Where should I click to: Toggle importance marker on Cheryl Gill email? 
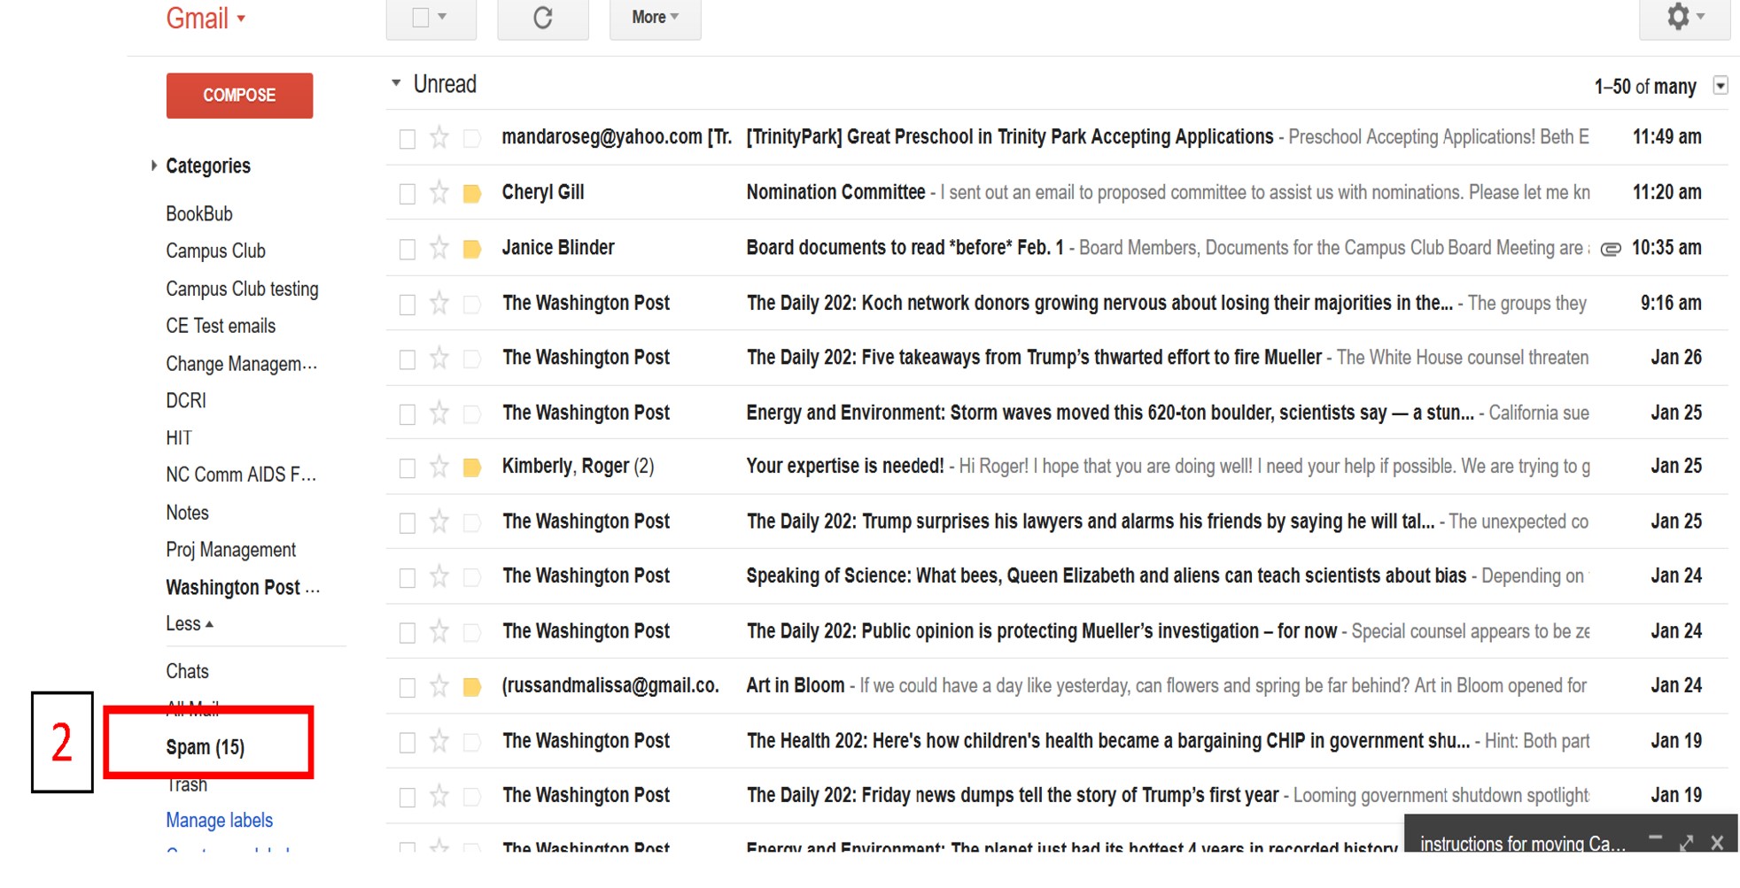(472, 194)
